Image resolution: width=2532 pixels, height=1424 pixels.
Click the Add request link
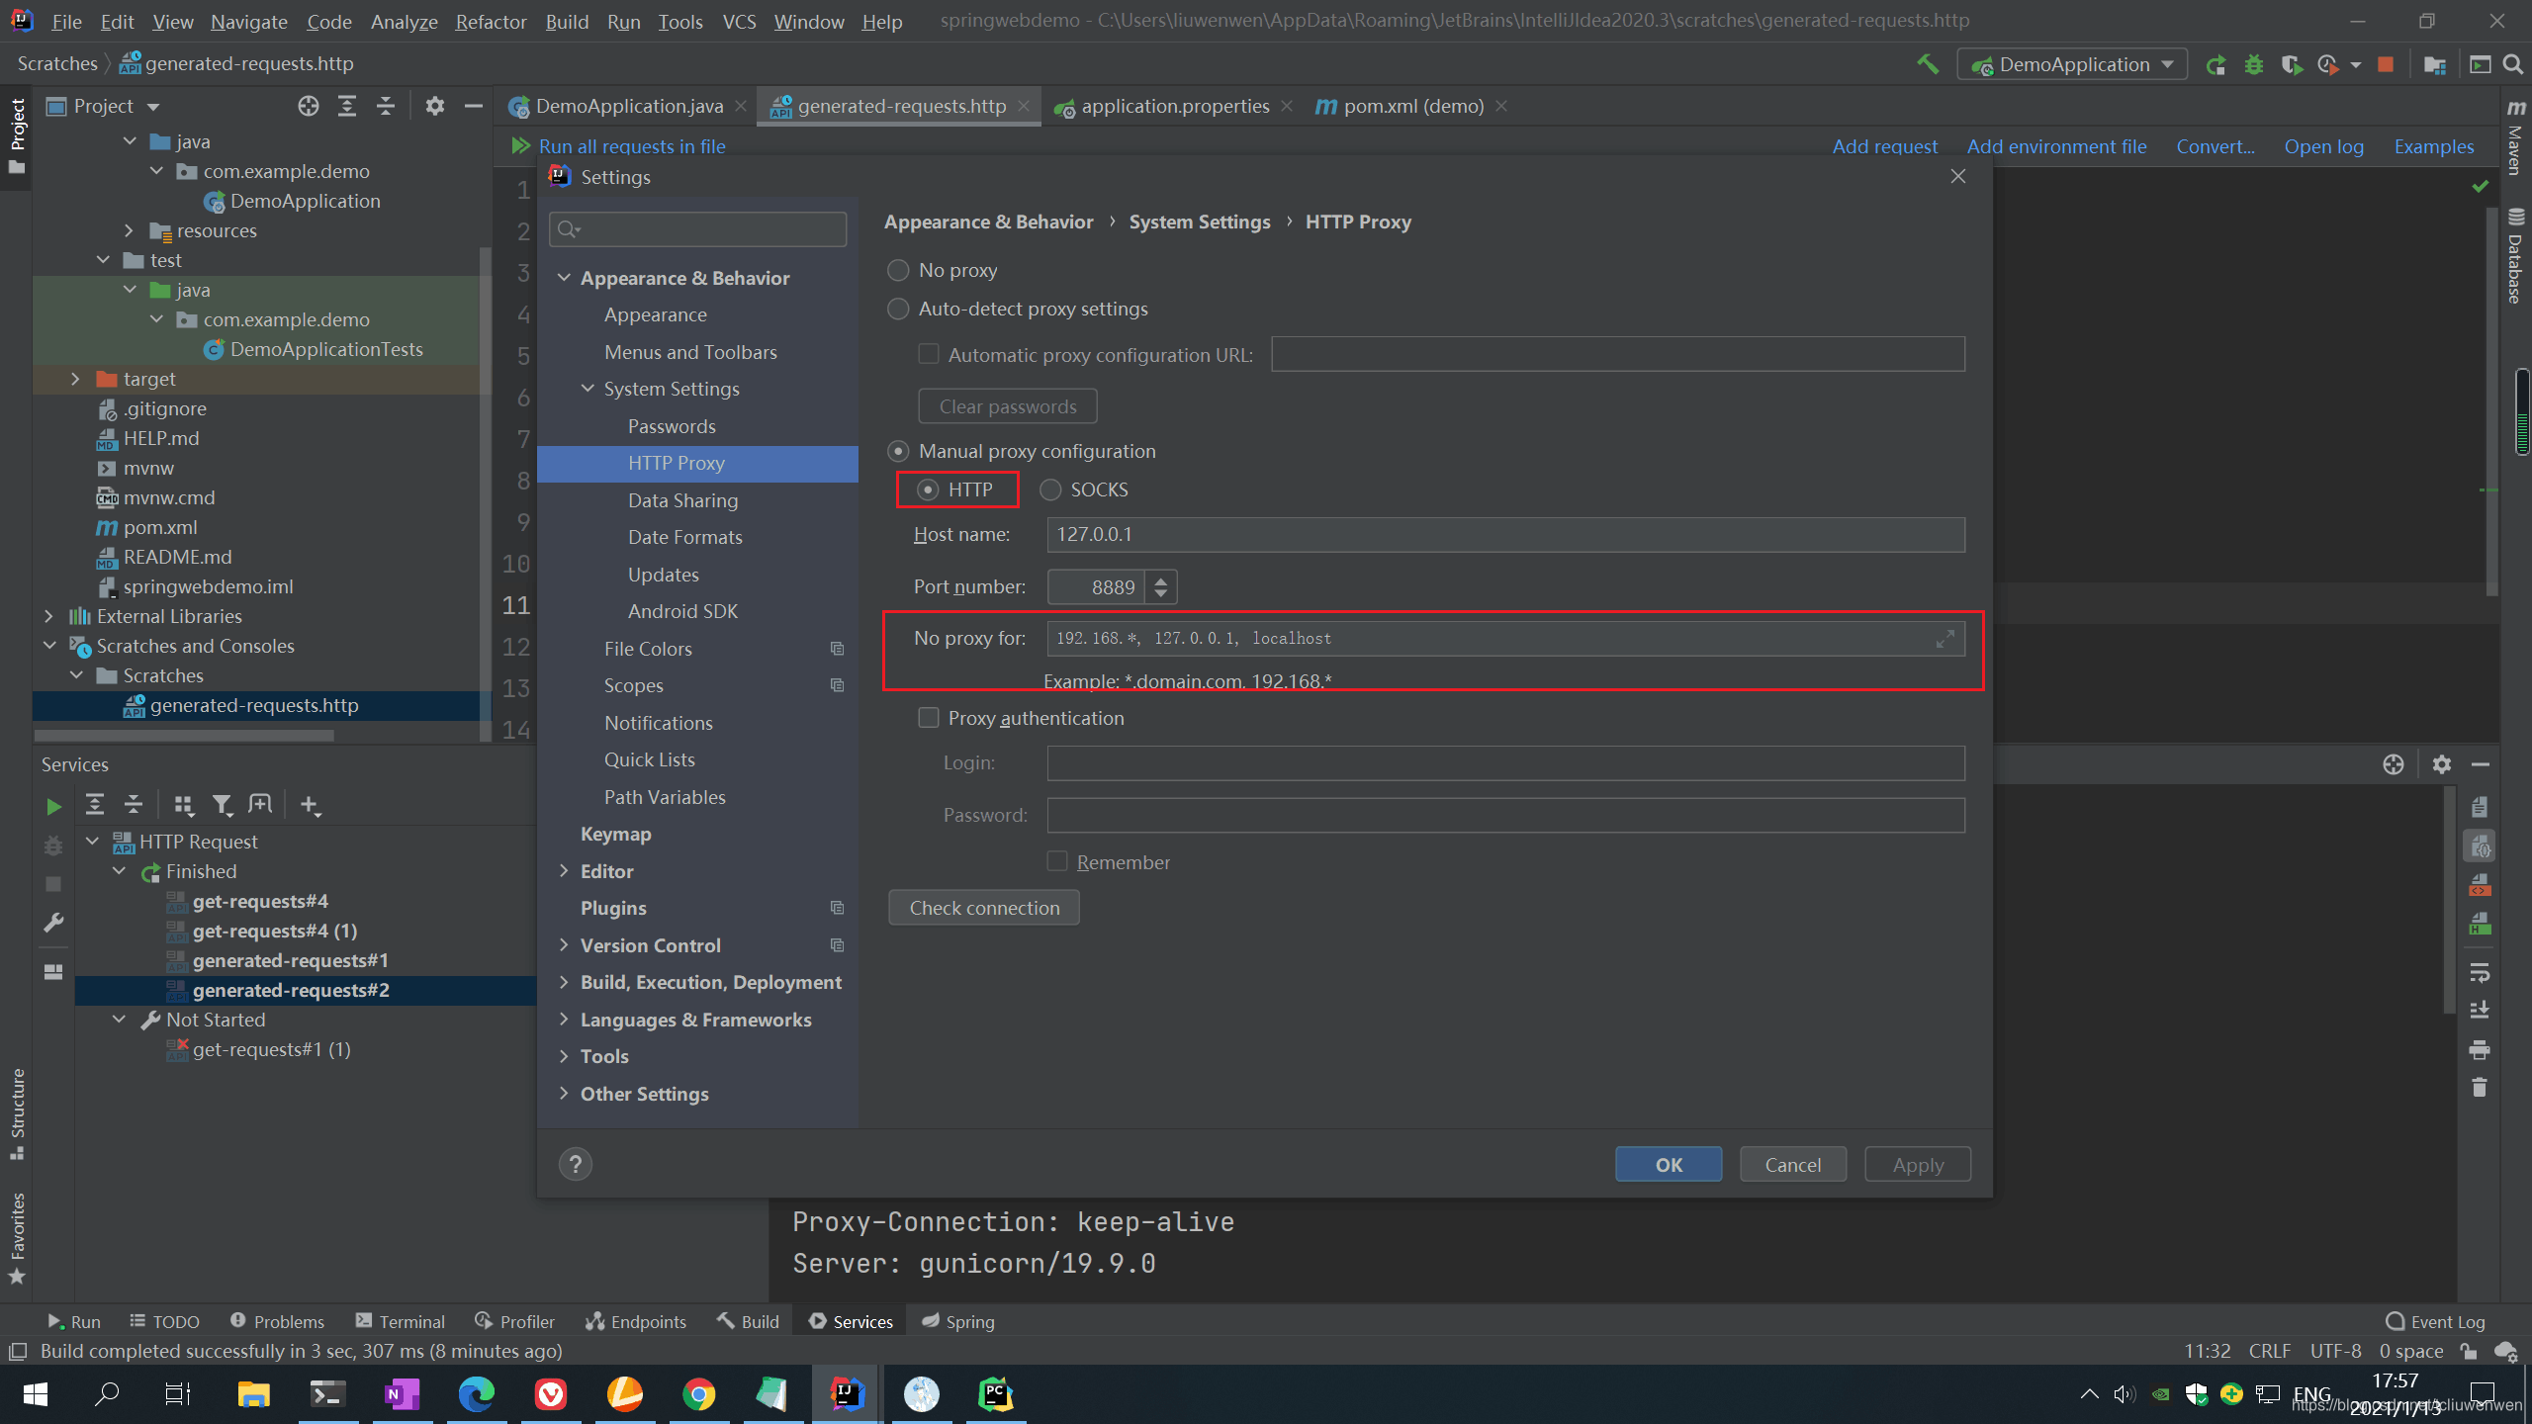tap(1884, 146)
